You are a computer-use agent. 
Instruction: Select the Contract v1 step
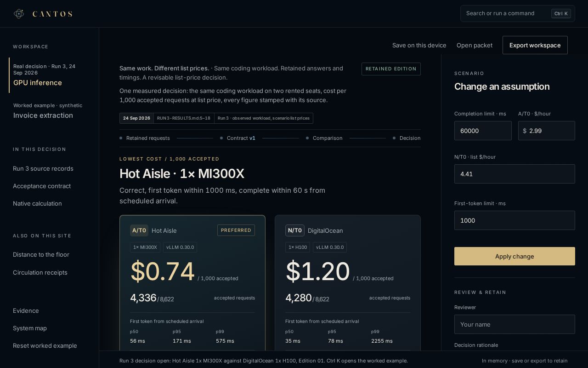[x=237, y=138]
